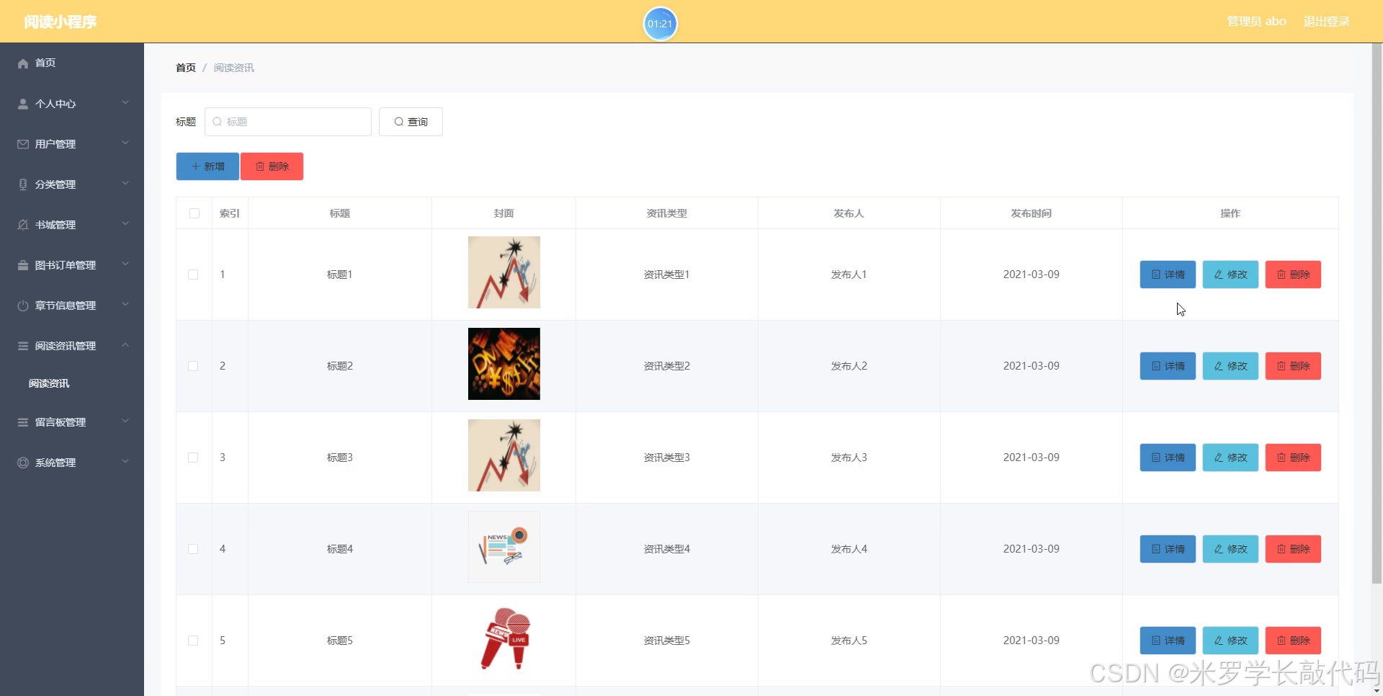Image resolution: width=1383 pixels, height=696 pixels.
Task: Click inside the 标题 search input field
Action: pyautogui.click(x=288, y=121)
